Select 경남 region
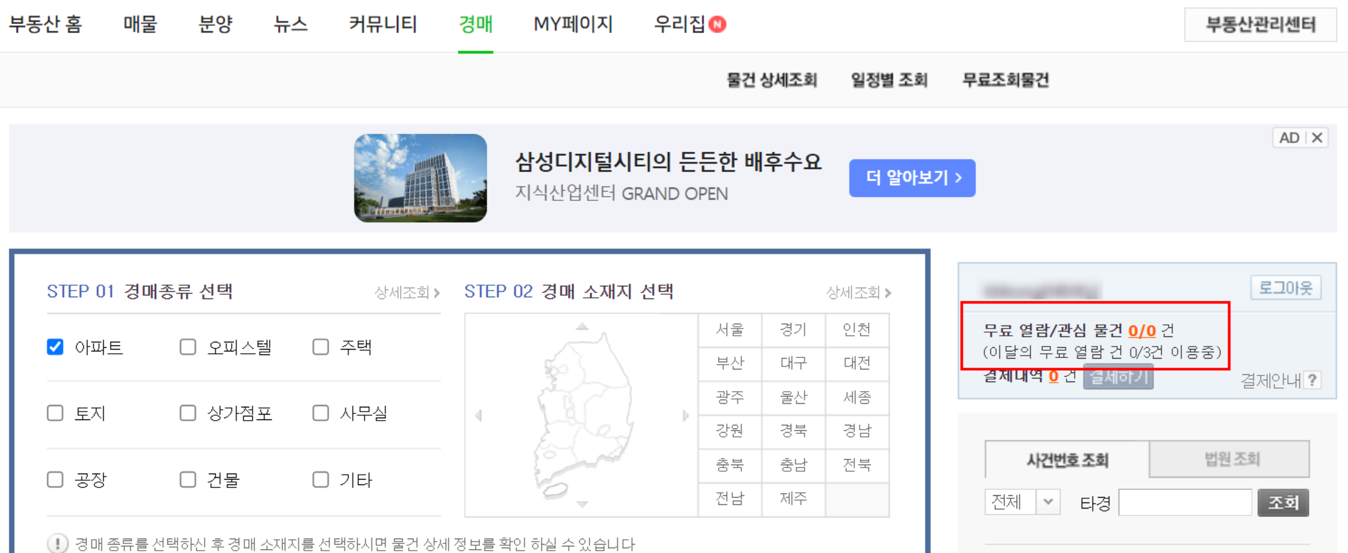The image size is (1348, 553). coord(857,431)
